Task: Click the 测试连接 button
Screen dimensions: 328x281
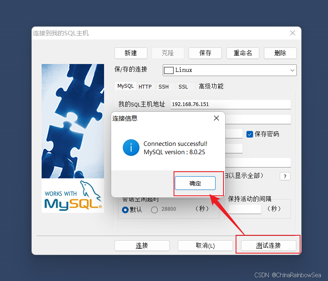Action: [x=268, y=246]
